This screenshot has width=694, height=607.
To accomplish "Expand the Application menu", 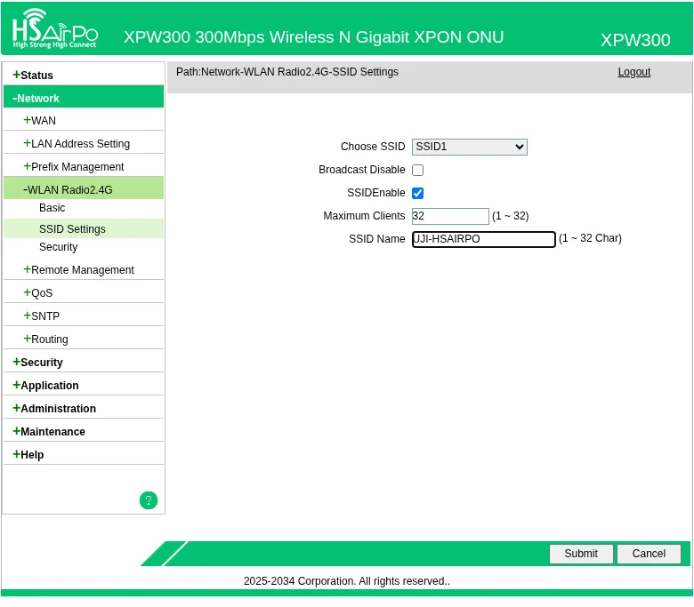I will click(46, 385).
